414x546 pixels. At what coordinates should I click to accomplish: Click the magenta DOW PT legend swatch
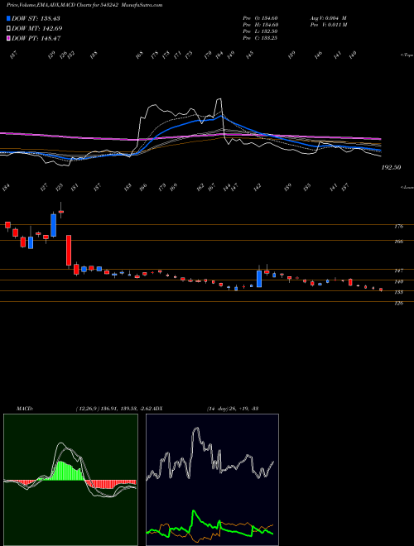(x=8, y=38)
